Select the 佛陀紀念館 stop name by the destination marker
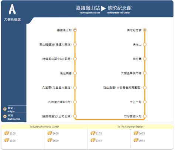 coord(134,30)
